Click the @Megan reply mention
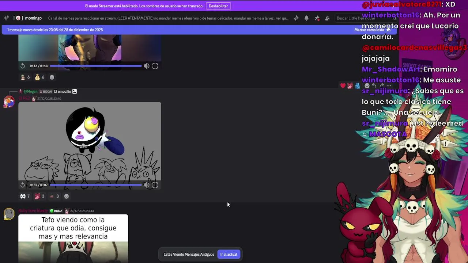 30,91
